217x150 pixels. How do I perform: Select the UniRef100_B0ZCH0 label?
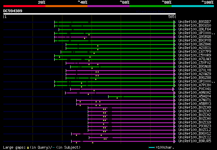(x=195, y=119)
